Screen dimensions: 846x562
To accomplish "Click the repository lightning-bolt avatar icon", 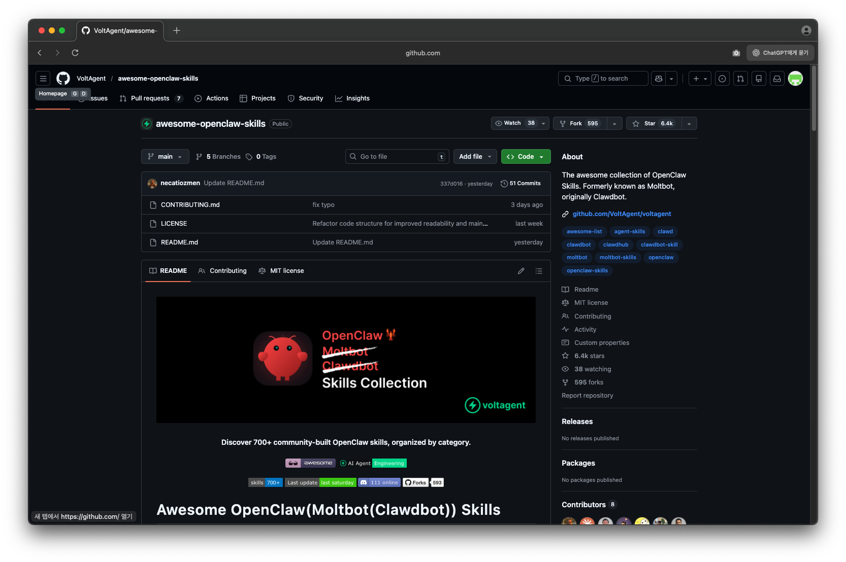I will tap(147, 124).
